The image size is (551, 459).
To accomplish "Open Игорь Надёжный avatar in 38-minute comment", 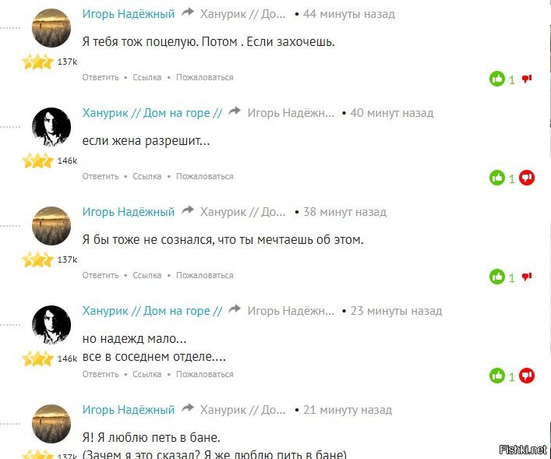I will coord(51,226).
